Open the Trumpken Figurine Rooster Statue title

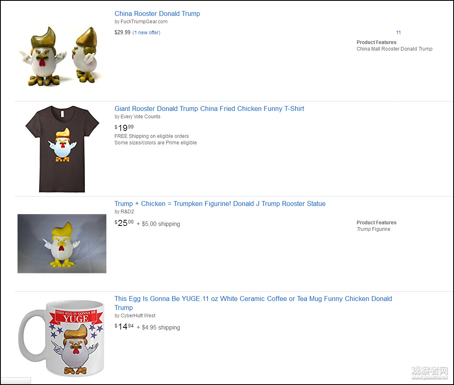tap(220, 204)
